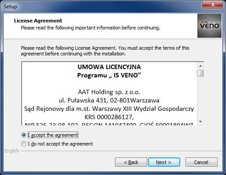The height and width of the screenshot is (175, 226).
Task: Cancel the installation with the Cancel button
Action: point(201,162)
